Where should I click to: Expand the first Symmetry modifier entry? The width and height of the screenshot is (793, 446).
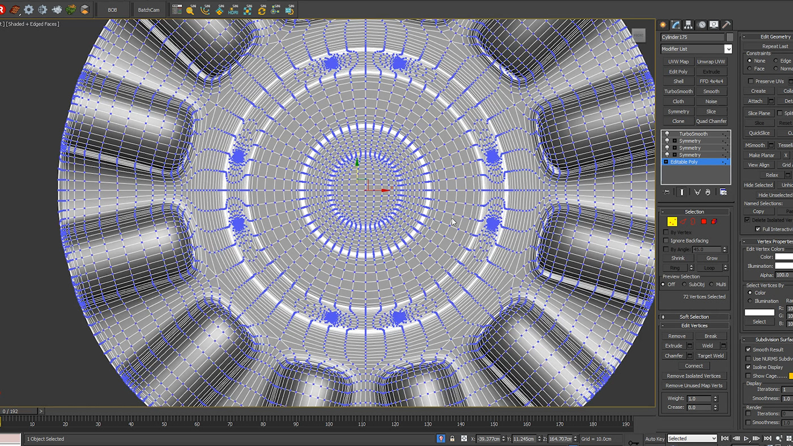(675, 141)
